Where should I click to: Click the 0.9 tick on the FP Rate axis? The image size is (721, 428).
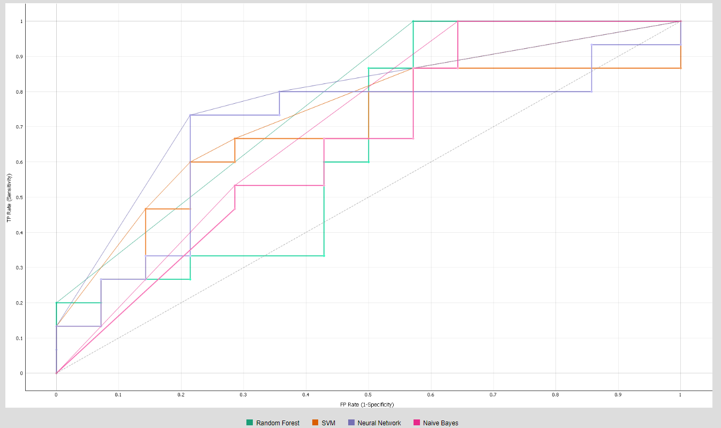pyautogui.click(x=618, y=394)
